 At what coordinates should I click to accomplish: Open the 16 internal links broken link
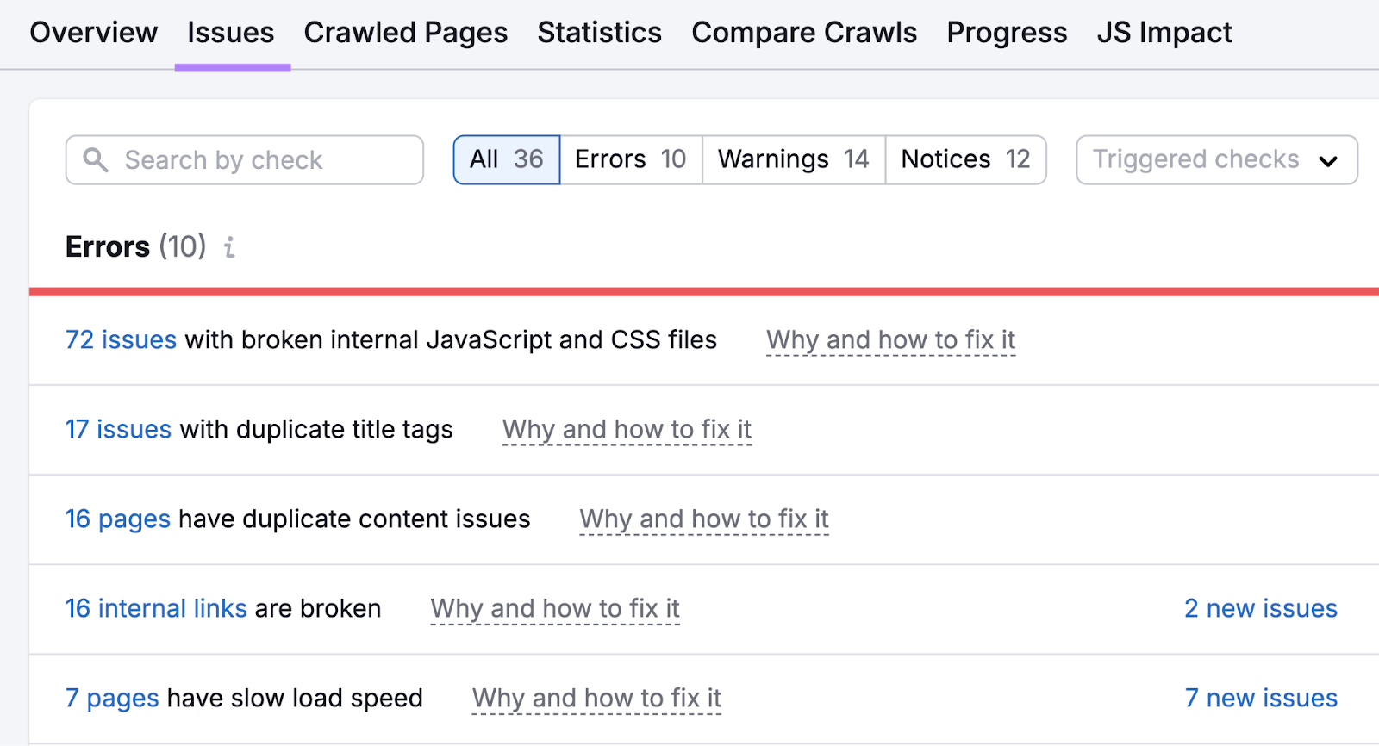155,608
